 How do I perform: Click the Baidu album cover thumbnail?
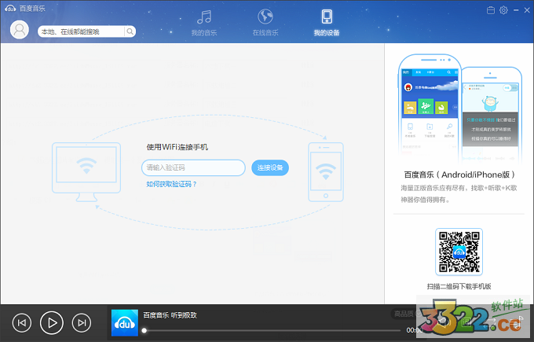pos(125,322)
